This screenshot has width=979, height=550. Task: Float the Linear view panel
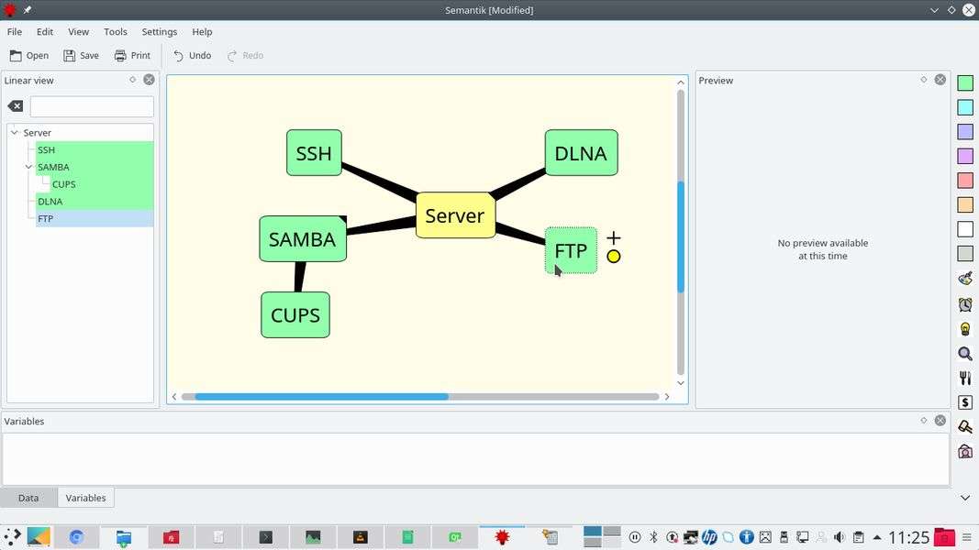[x=132, y=80]
